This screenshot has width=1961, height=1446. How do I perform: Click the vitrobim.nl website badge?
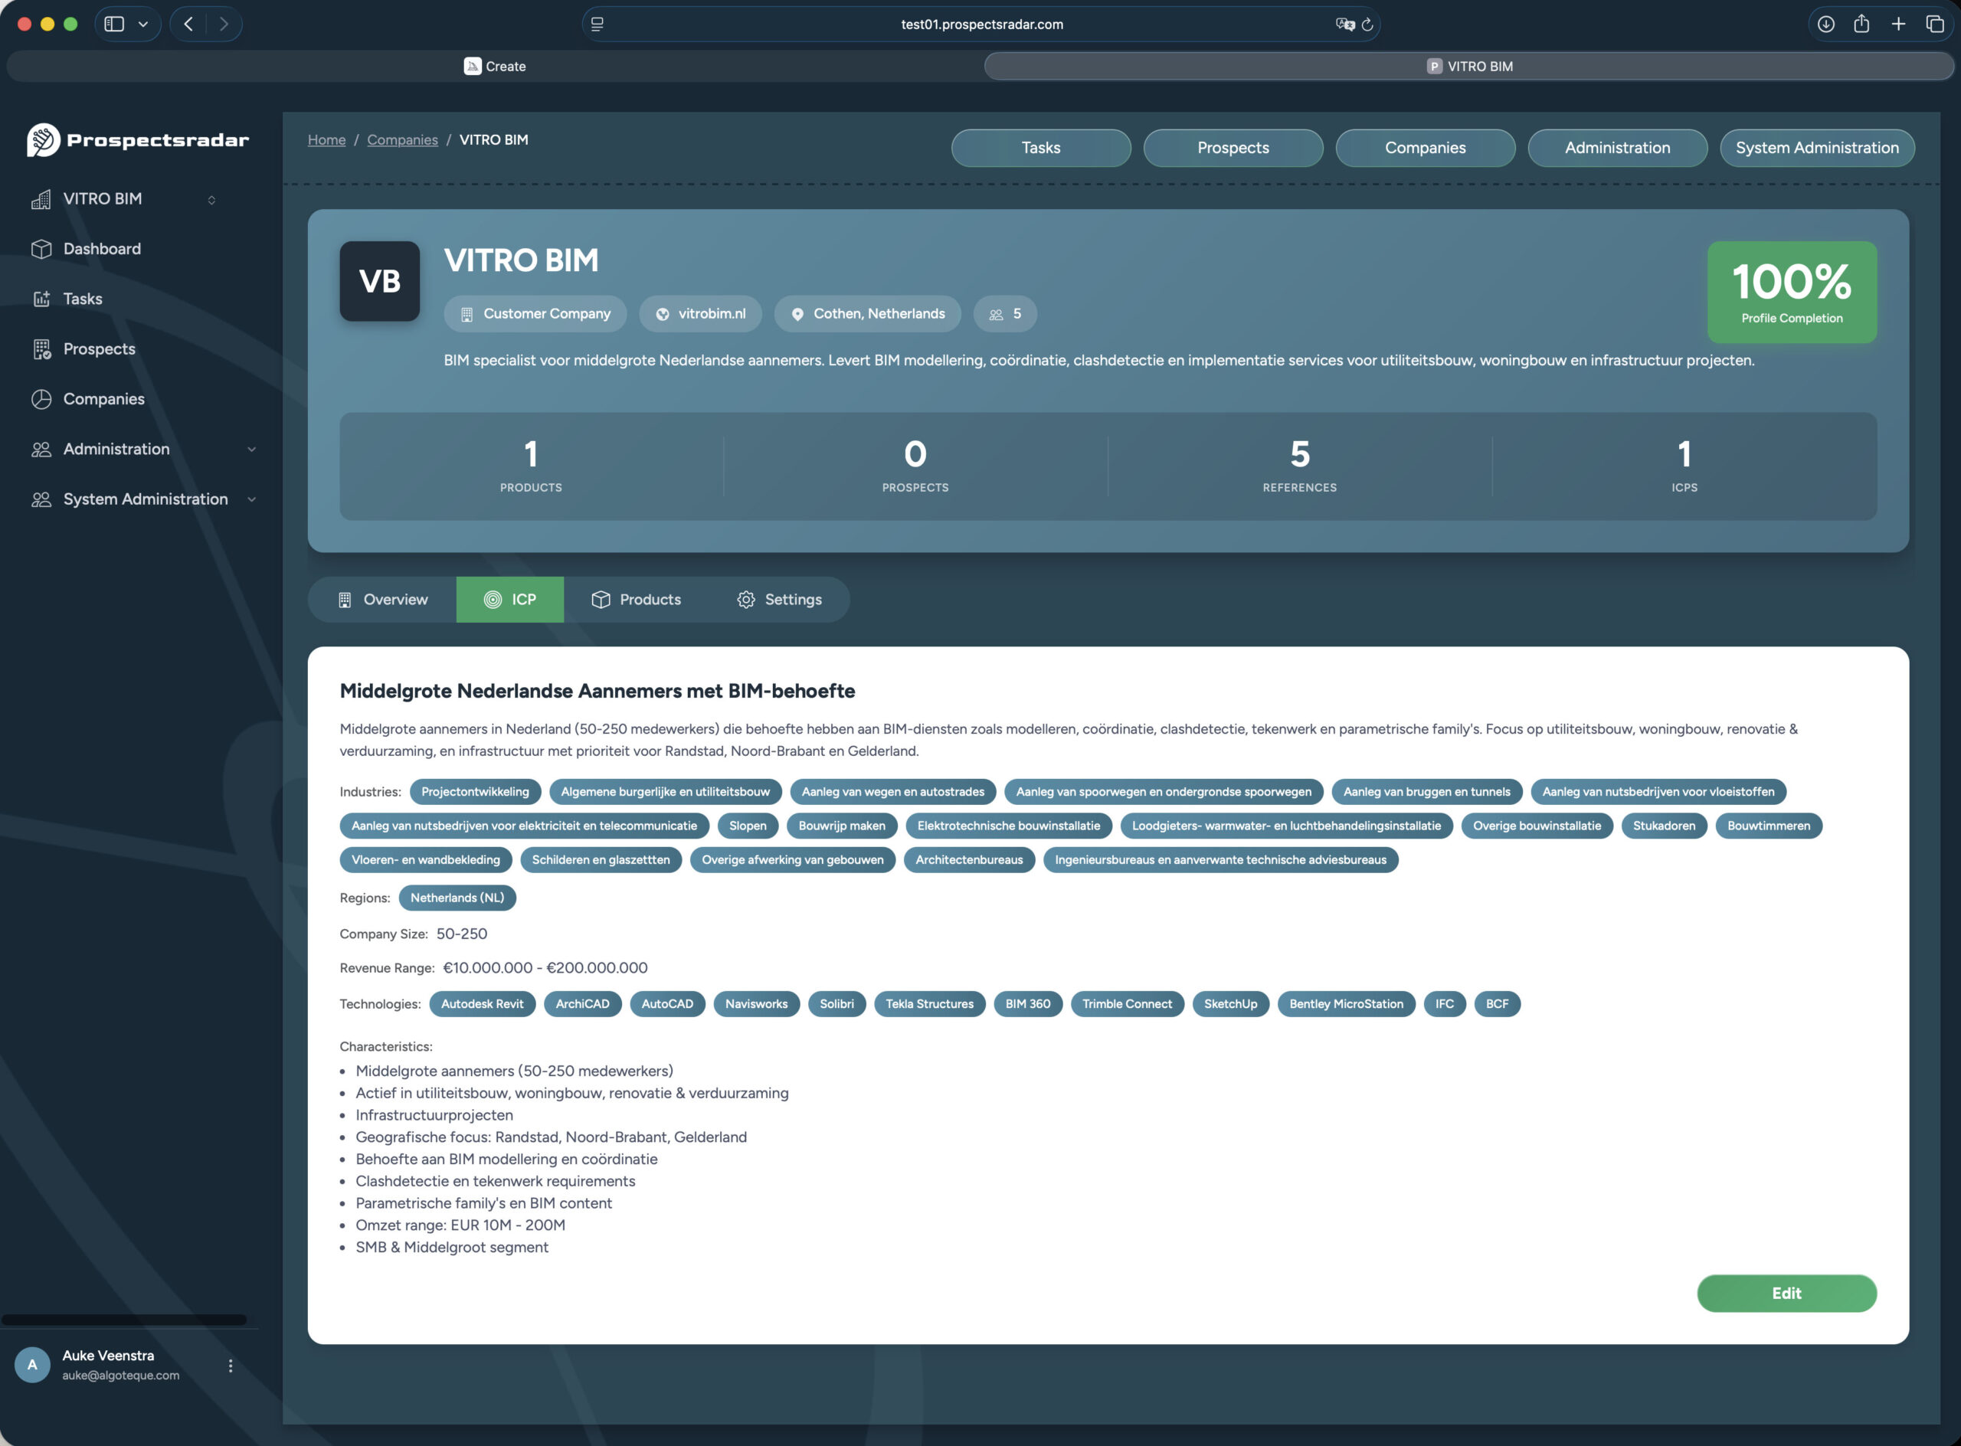tap(700, 313)
